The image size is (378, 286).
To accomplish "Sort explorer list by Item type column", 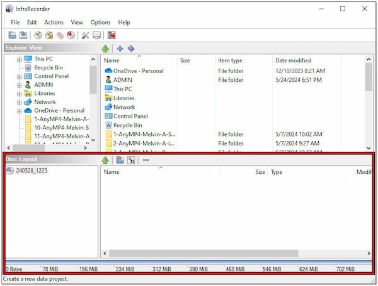I will 244,60.
